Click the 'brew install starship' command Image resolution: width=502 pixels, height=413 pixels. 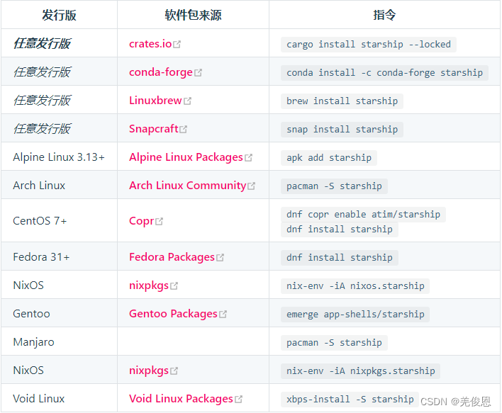342,101
